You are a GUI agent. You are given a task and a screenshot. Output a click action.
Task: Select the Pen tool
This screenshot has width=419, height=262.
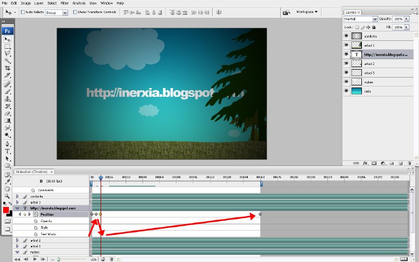pyautogui.click(x=7, y=144)
